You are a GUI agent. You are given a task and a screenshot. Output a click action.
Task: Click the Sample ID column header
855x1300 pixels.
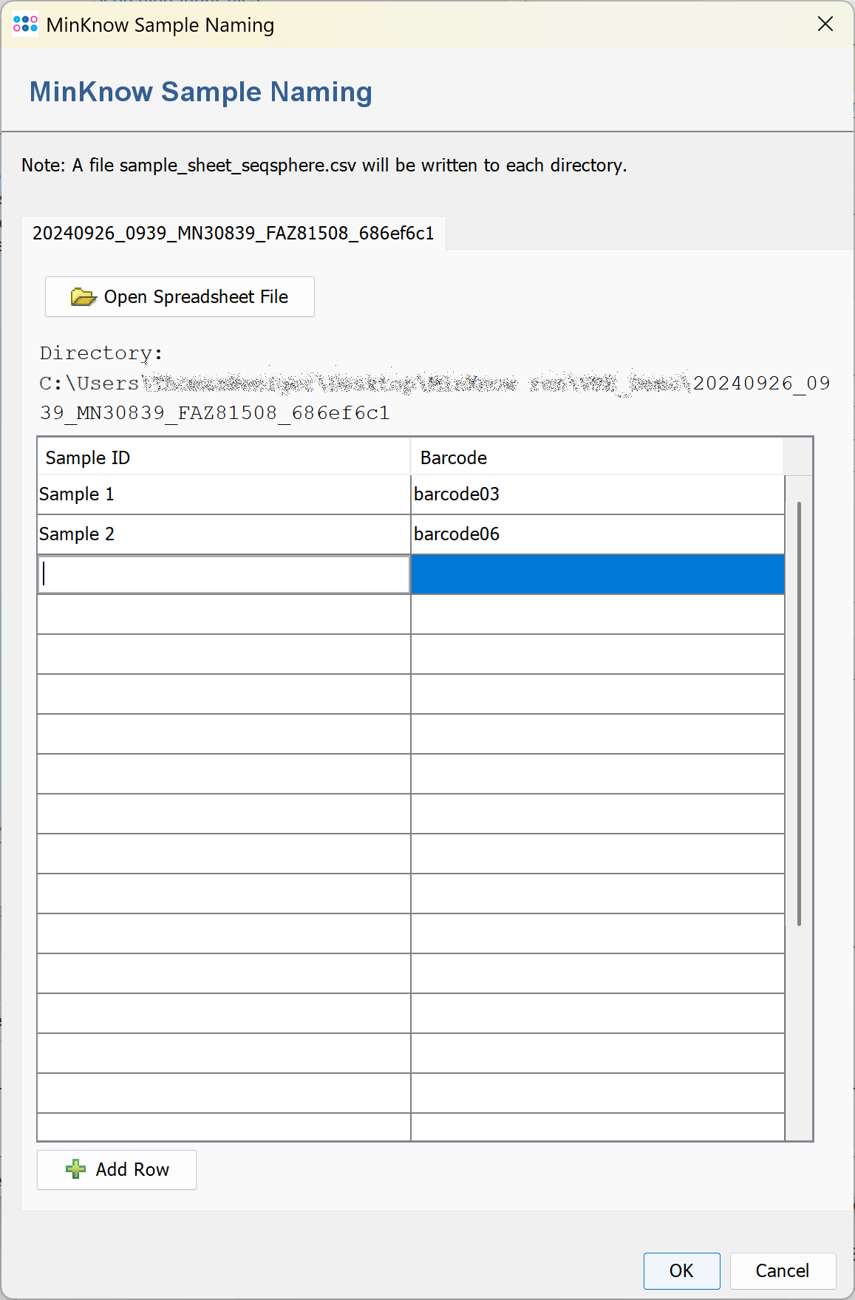223,457
